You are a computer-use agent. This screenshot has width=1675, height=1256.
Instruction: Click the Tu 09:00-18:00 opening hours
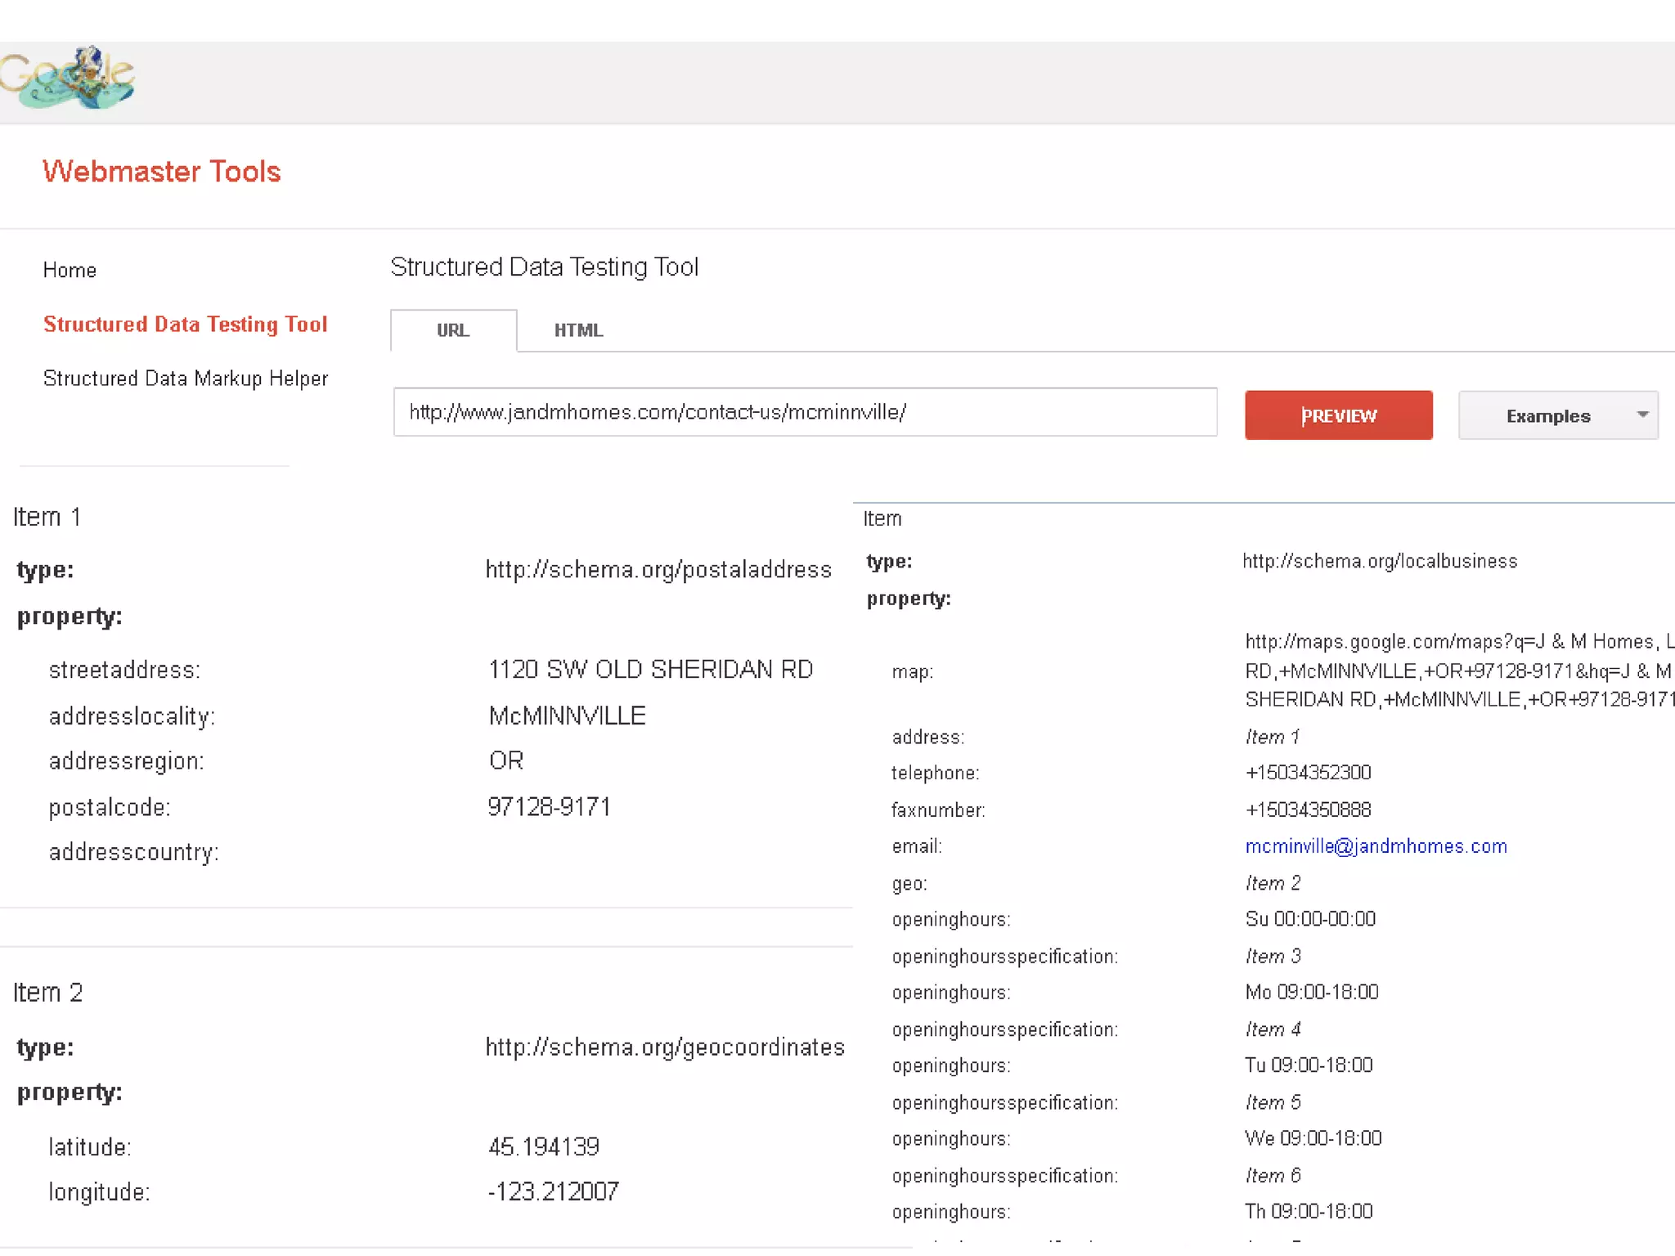(x=1309, y=1065)
